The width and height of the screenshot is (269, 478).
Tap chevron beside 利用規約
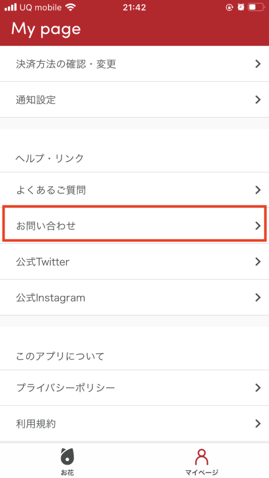(258, 423)
